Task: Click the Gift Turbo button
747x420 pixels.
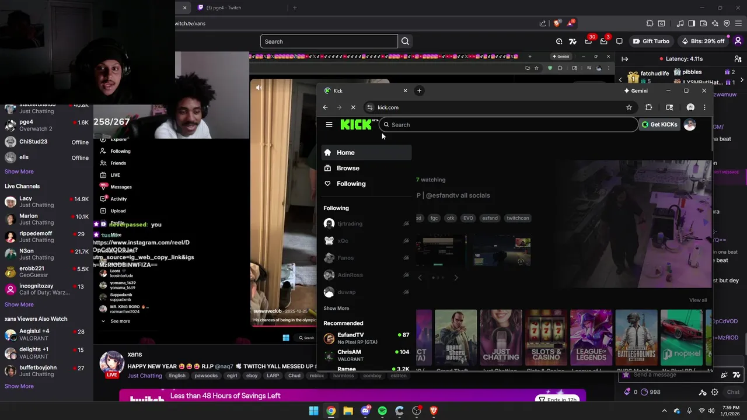Action: [651, 41]
